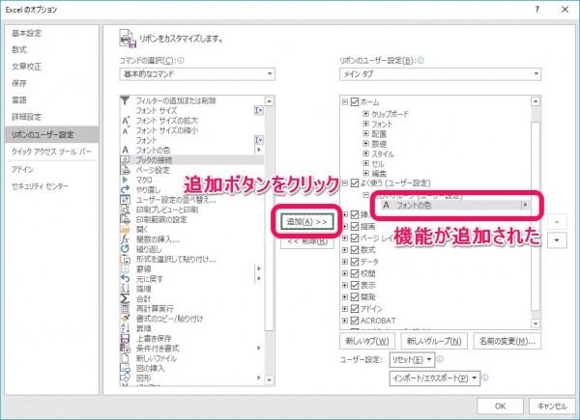This screenshot has height=420, width=580.
Task: Click the borders icon
Action: [125, 269]
